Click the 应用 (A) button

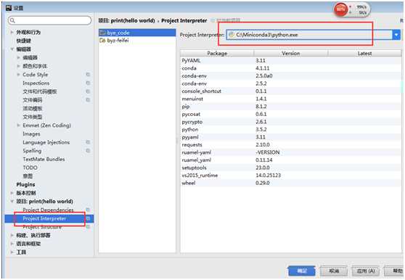point(366,271)
